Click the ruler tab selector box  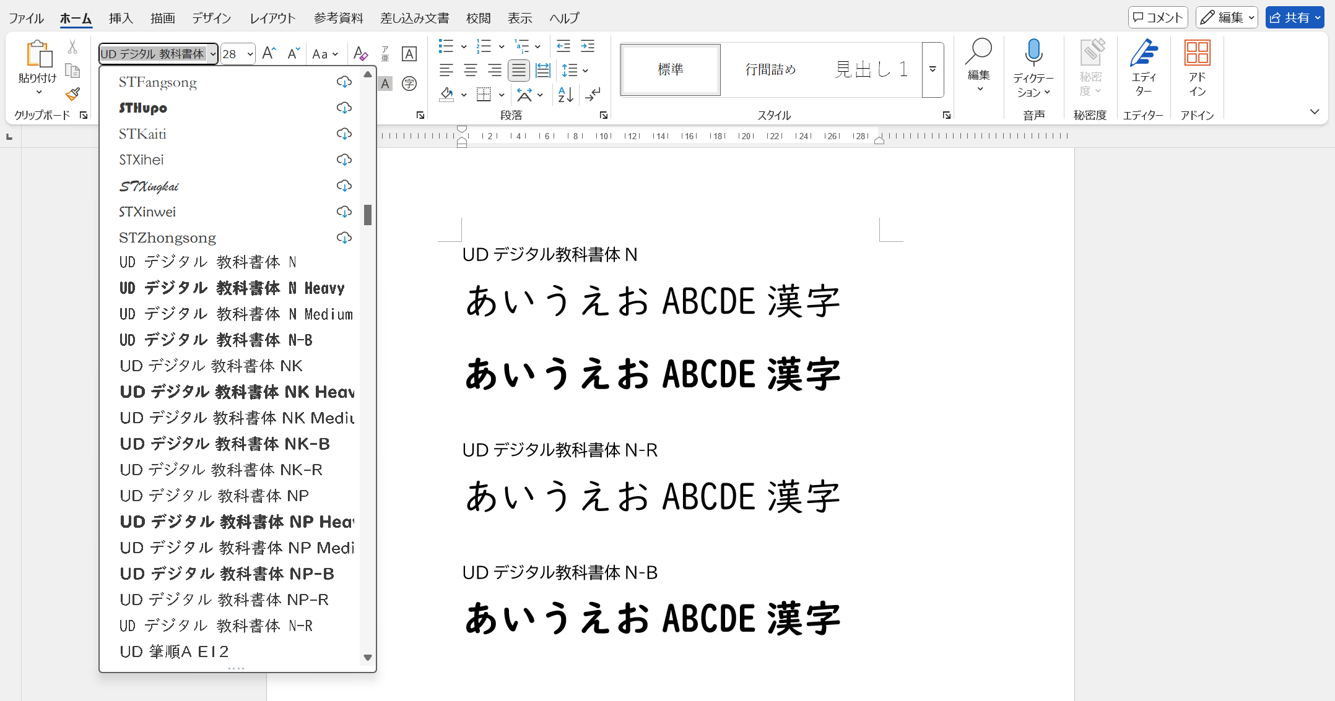(x=9, y=136)
